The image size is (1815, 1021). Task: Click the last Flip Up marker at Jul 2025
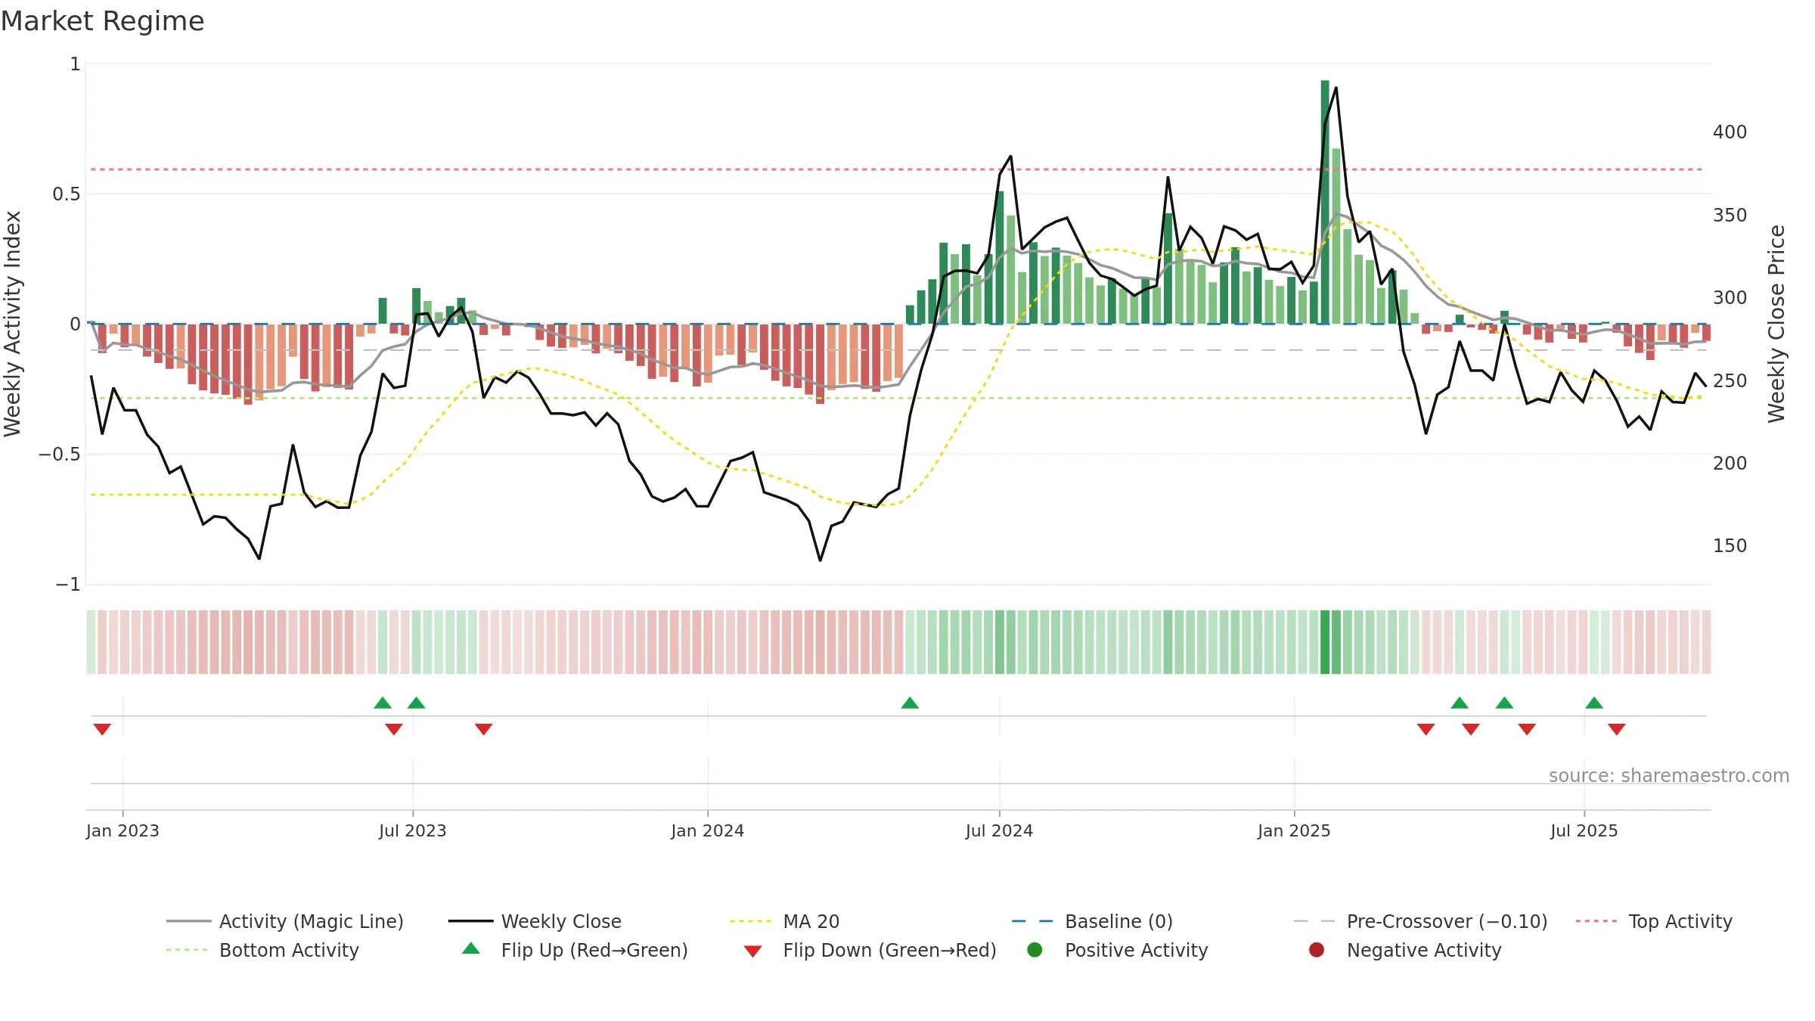click(x=1594, y=703)
